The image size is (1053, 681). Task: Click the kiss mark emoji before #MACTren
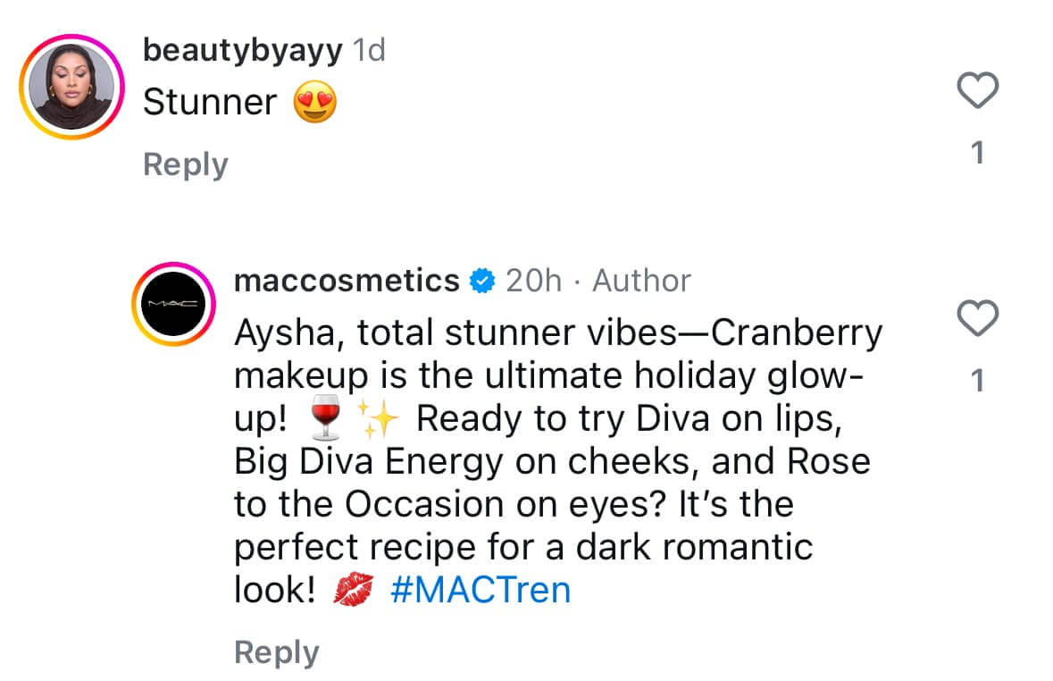point(354,592)
